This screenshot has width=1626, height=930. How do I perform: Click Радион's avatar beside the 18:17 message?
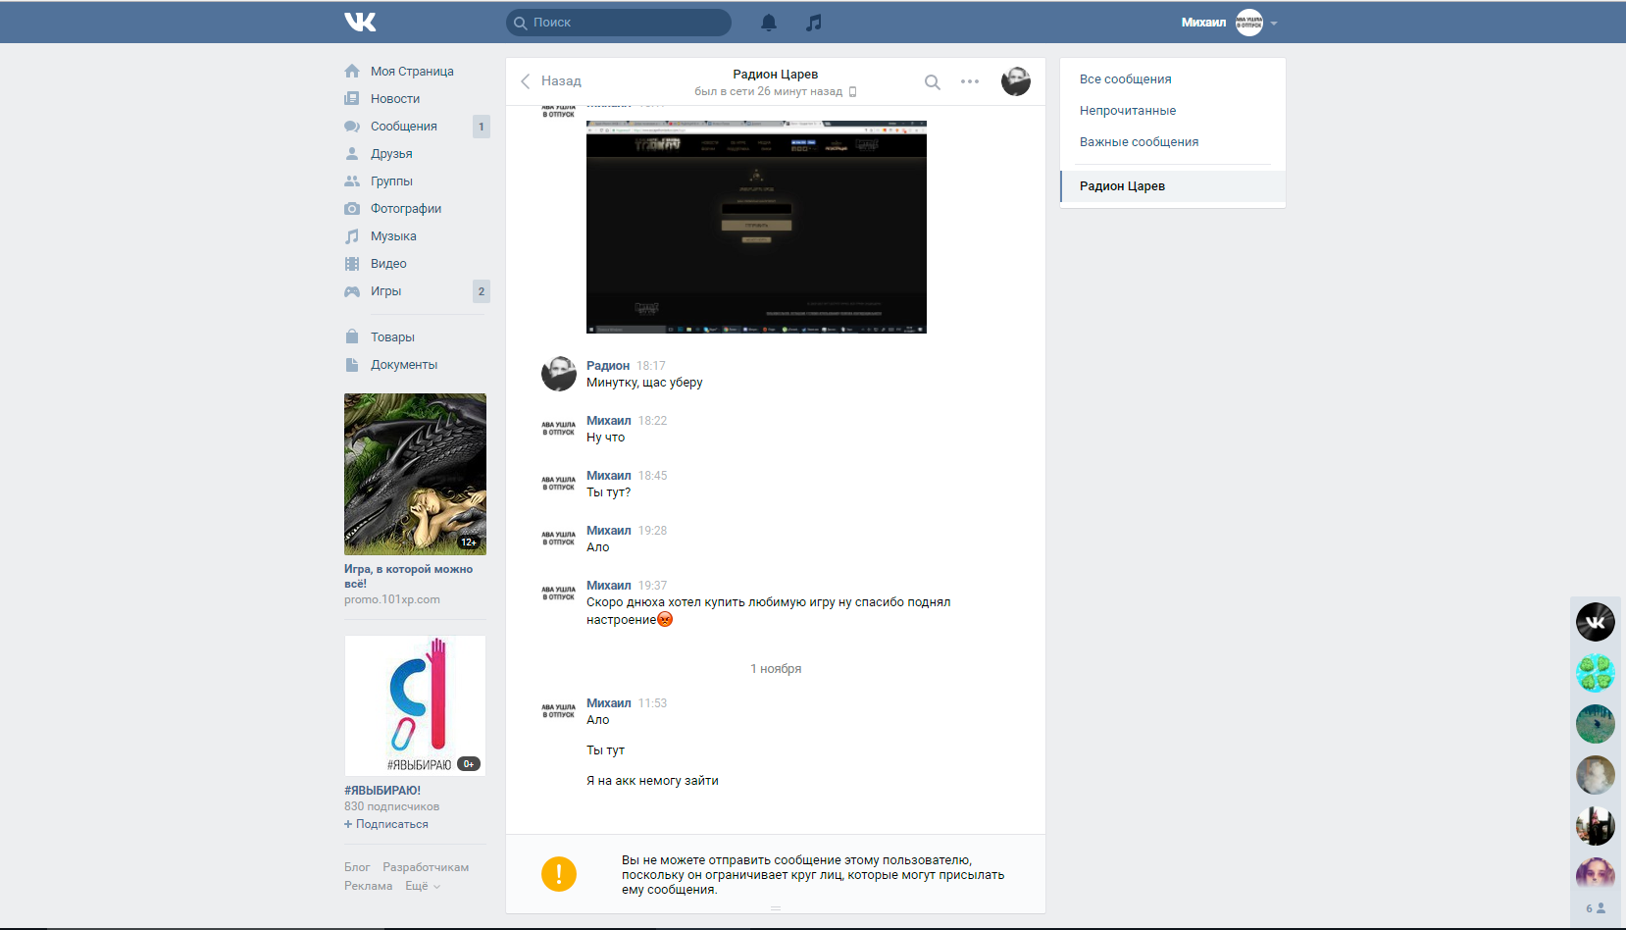tap(559, 374)
